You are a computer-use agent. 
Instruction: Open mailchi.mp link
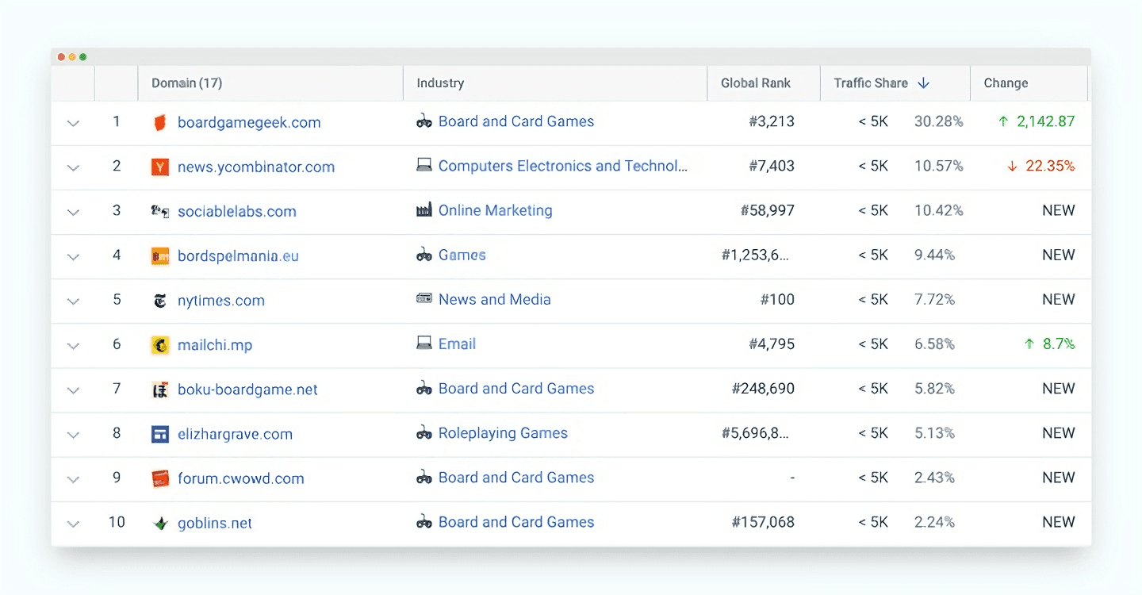pyautogui.click(x=215, y=345)
